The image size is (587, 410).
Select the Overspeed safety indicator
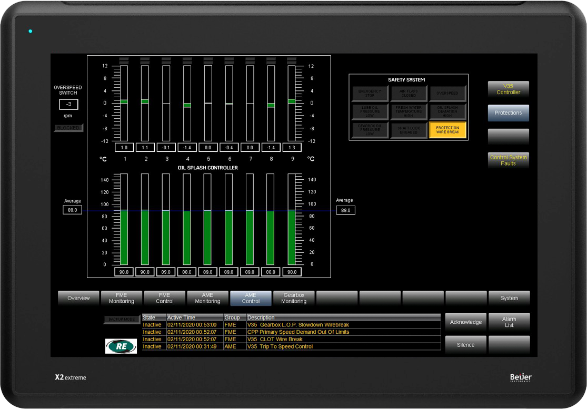point(447,93)
